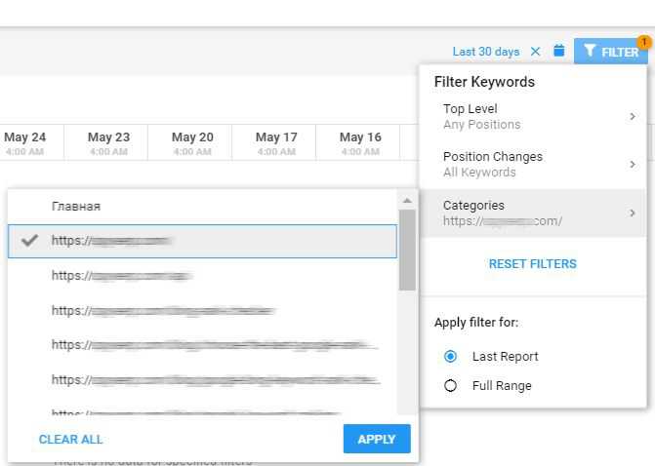Expand the Top Level filter chevron
This screenshot has width=655, height=466.
click(x=632, y=117)
